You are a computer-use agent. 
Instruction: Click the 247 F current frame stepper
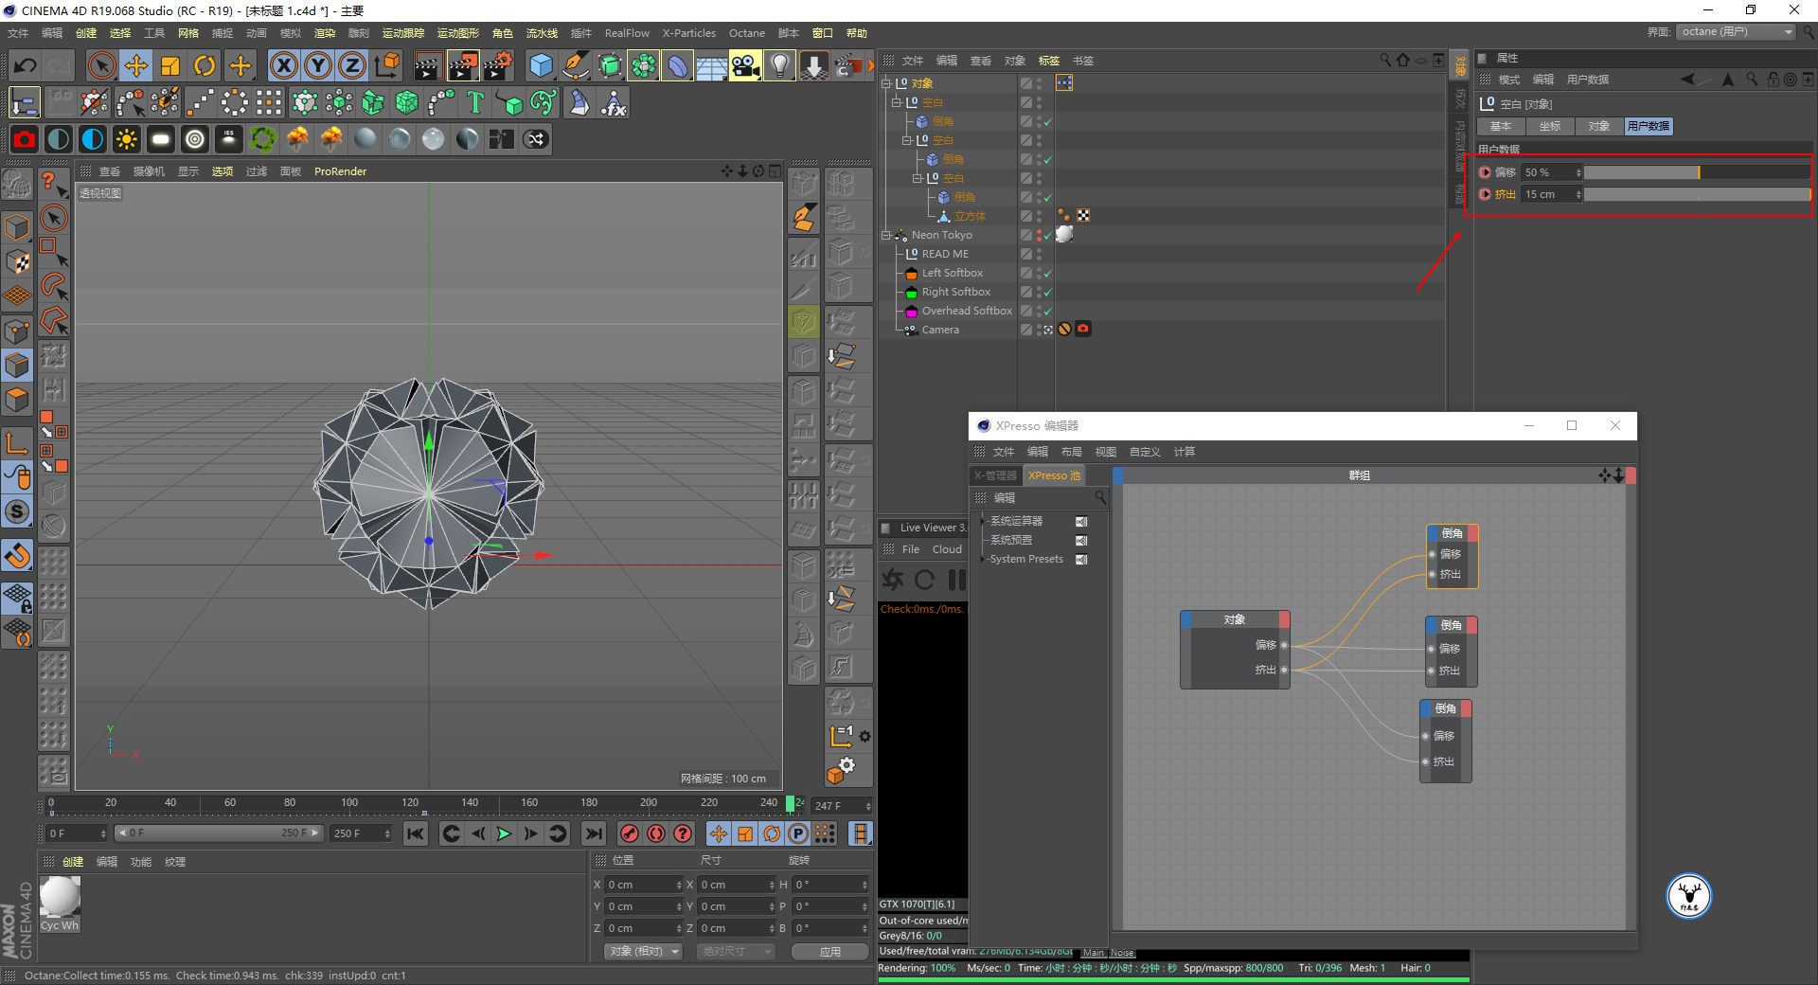click(x=868, y=806)
